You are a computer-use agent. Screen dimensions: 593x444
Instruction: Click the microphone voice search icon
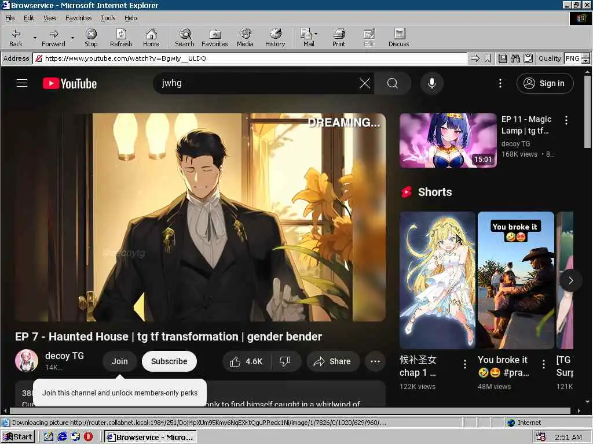[432, 83]
